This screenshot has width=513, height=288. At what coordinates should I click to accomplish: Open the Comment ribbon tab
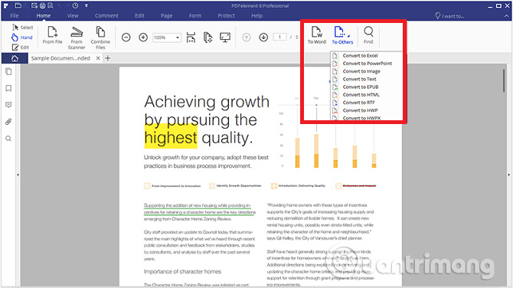(x=106, y=16)
